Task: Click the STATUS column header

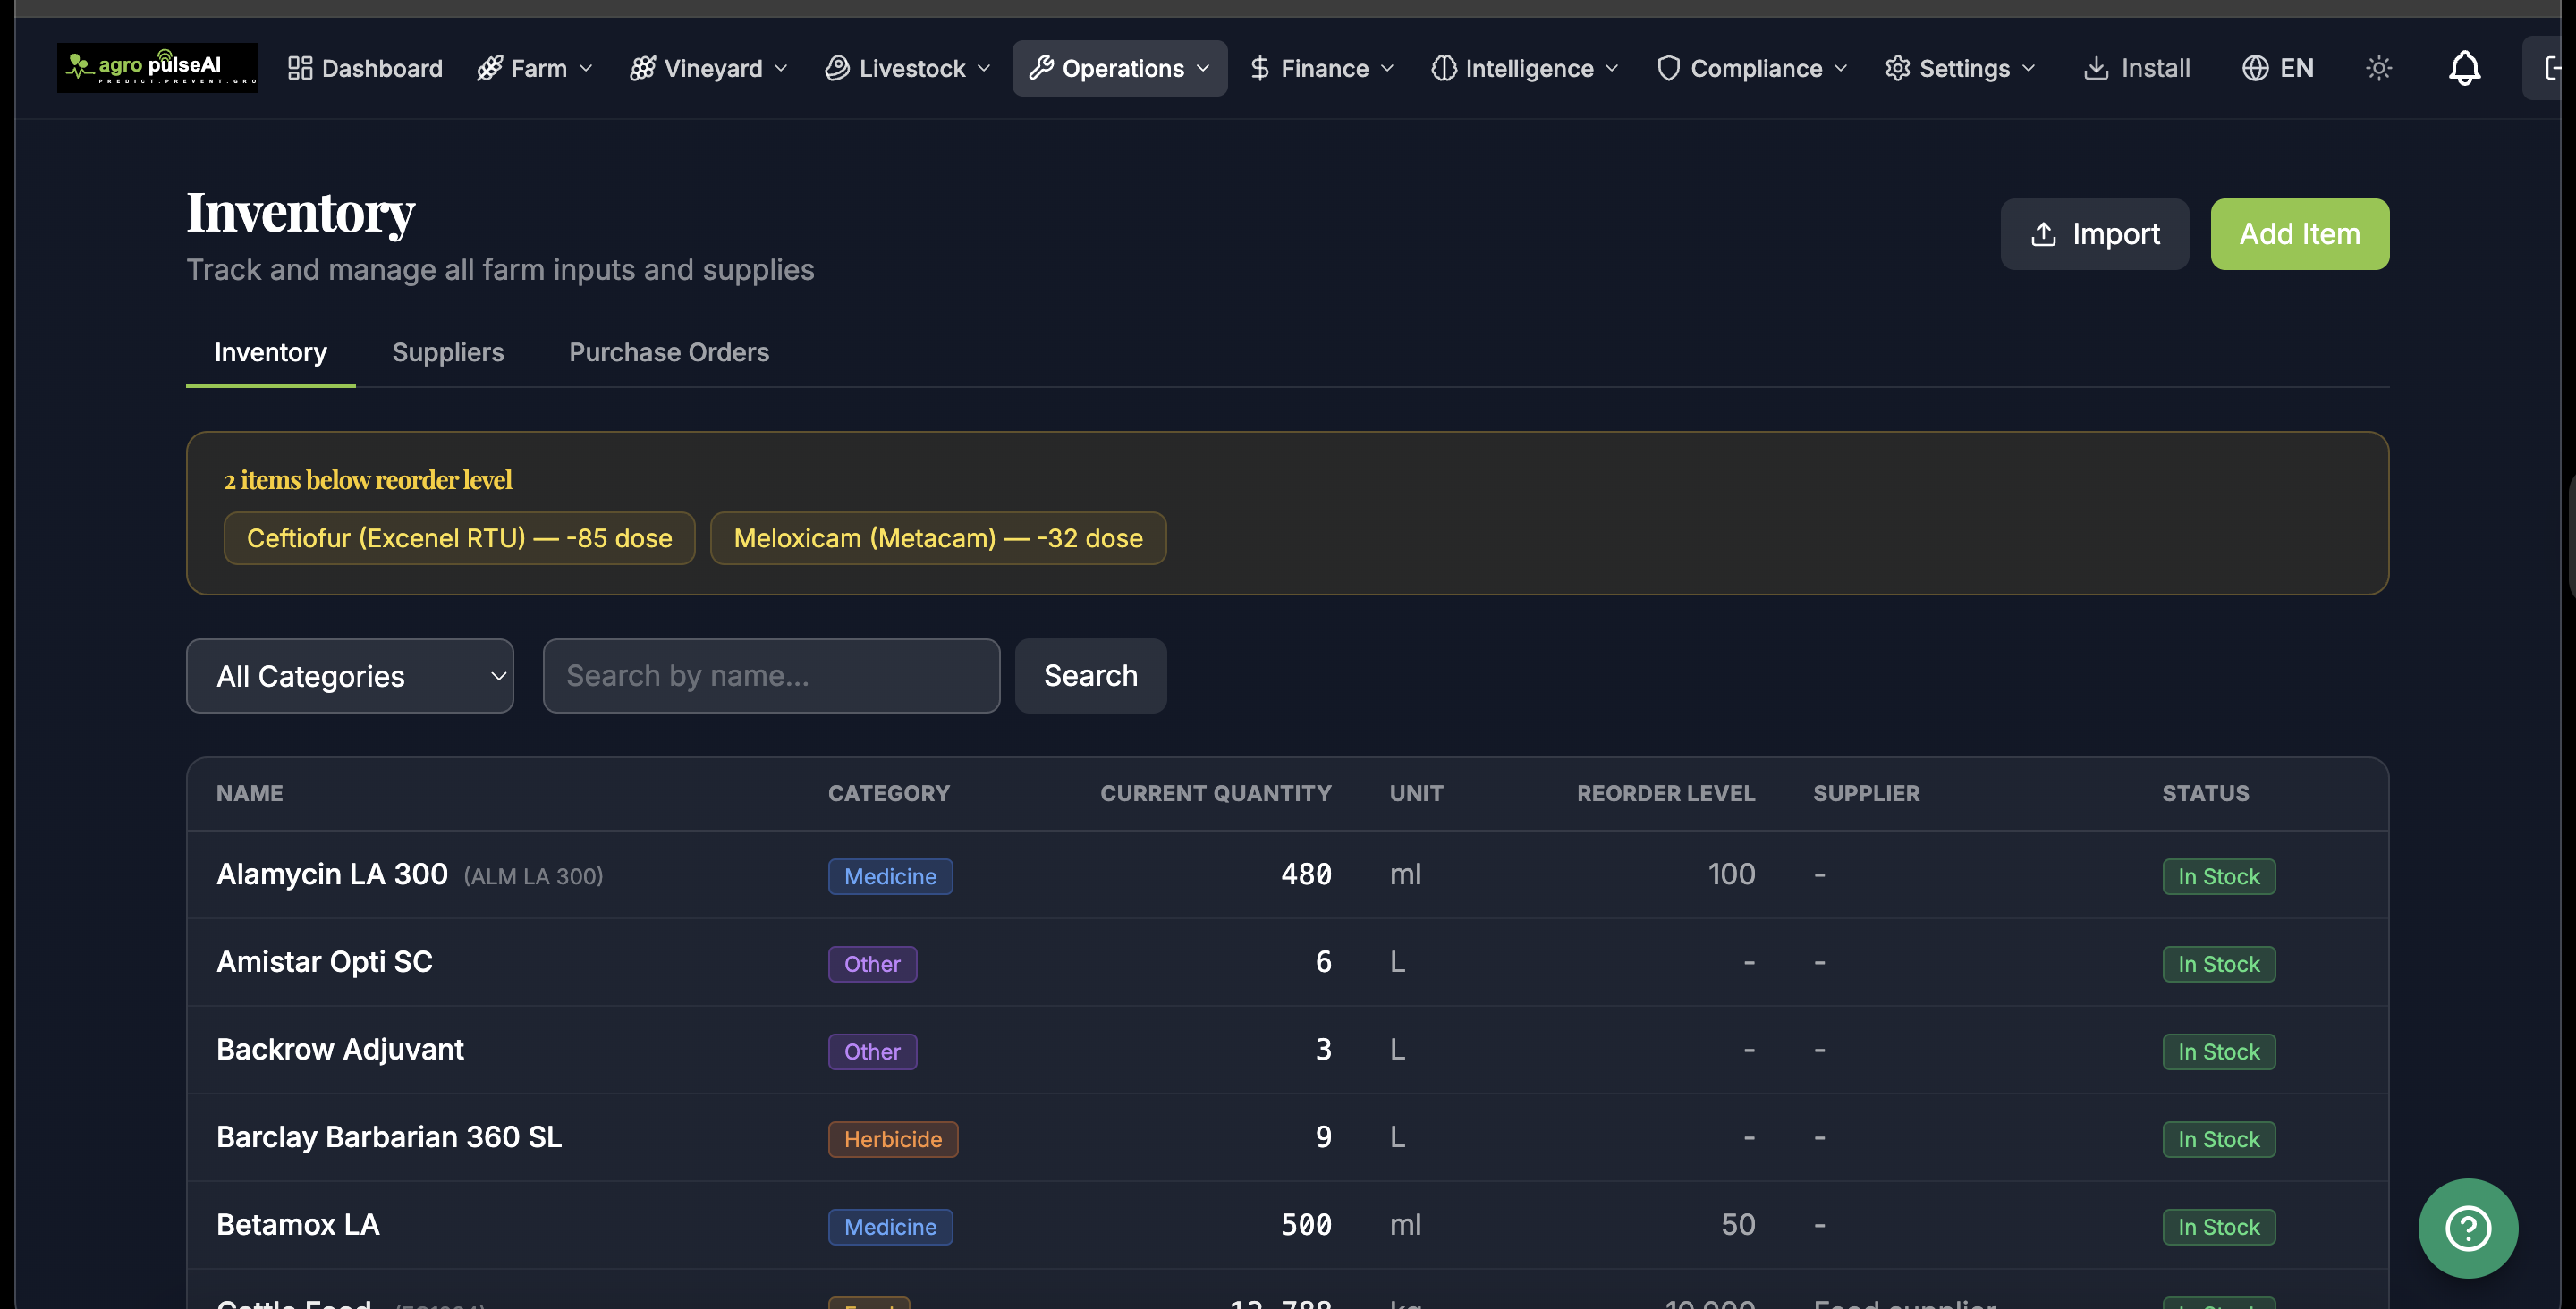Action: point(2206,794)
